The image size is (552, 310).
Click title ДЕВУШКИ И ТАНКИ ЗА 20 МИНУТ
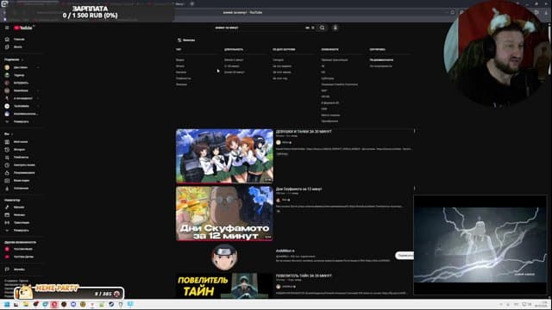[x=304, y=132]
